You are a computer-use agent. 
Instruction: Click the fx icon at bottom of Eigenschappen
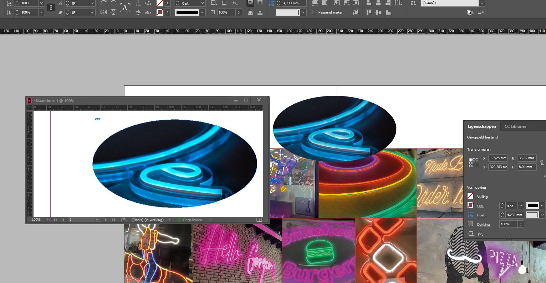480,234
